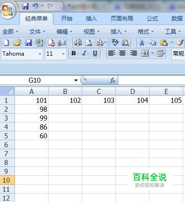Toggle bold formatting
Screen dimensions: 185x202
(74, 53)
